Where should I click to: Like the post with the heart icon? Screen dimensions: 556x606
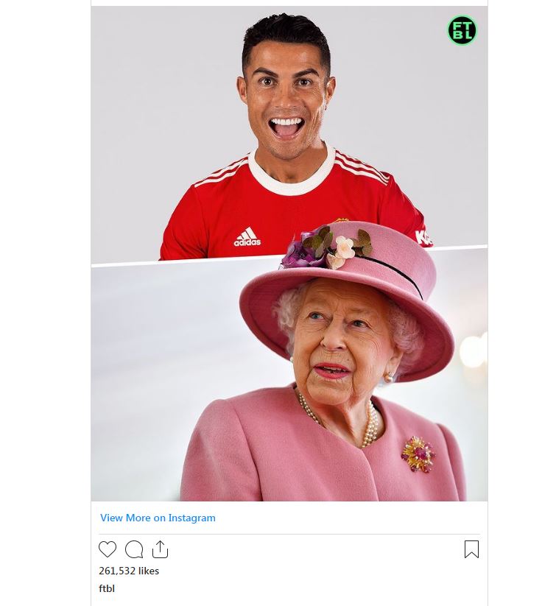(108, 549)
